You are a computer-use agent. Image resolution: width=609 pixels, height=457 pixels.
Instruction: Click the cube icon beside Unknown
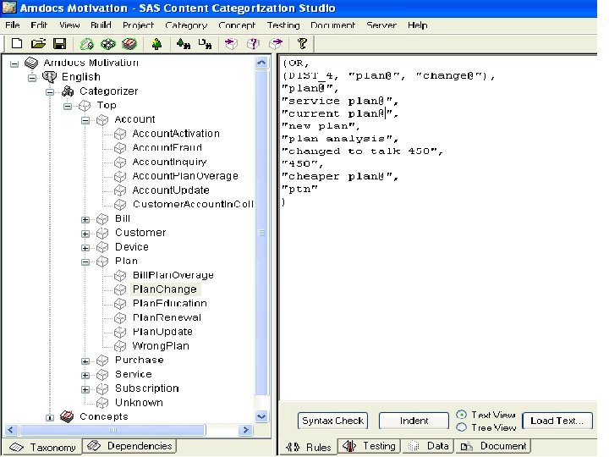102,403
